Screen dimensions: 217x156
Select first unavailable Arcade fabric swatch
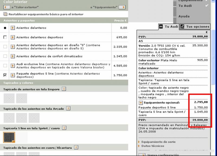(9, 118)
